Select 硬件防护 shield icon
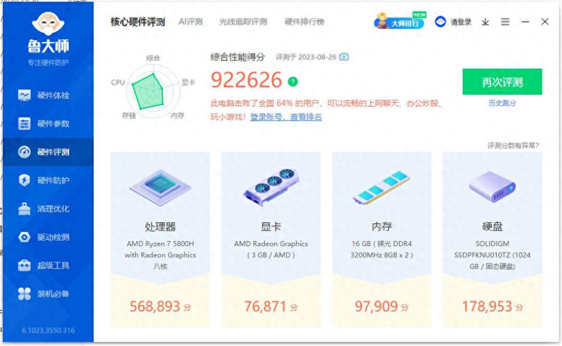562x346 pixels. point(24,180)
